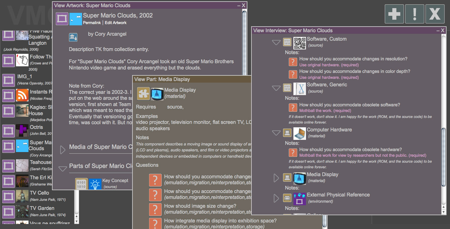Click the RSS icon thumbnail beside 'Instants'

click(22, 95)
